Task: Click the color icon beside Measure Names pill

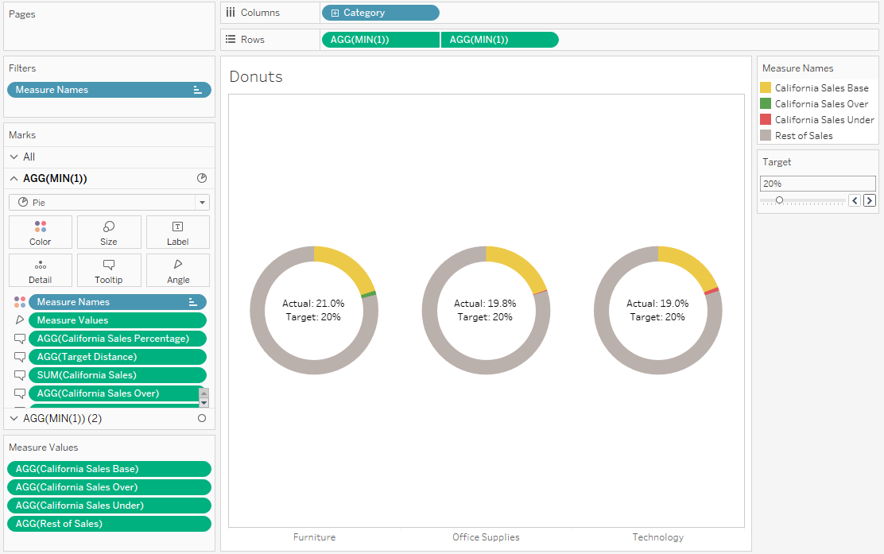Action: 20,302
